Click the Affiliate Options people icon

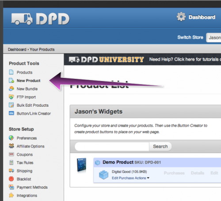click(11, 146)
